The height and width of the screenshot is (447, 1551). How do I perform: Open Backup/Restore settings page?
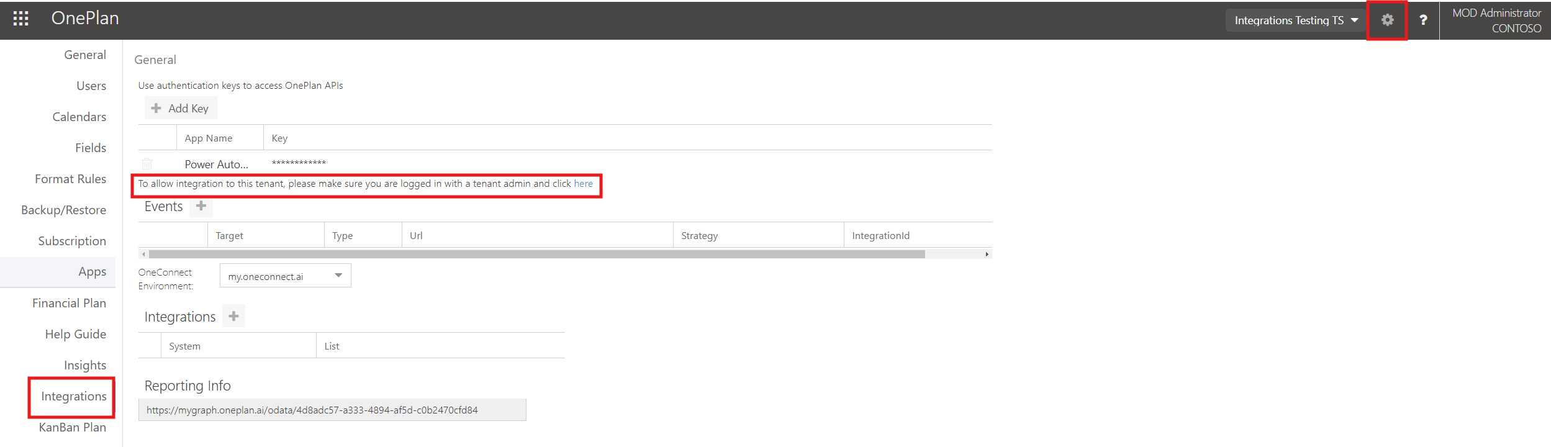click(x=63, y=210)
